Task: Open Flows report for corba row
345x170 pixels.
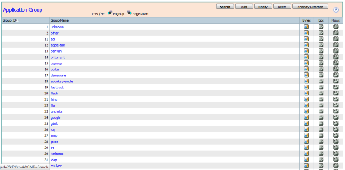Action: tap(336, 69)
